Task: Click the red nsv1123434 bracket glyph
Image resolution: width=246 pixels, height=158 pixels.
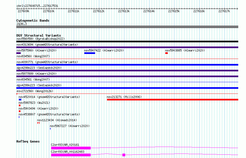Action: pyautogui.click(x=38, y=123)
